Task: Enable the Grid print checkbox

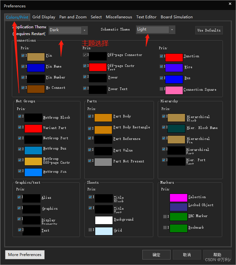Action: (90, 230)
